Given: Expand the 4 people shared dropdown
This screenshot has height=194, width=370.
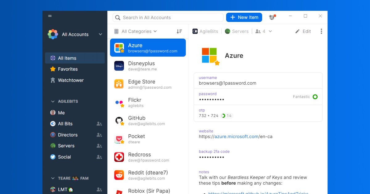Looking at the screenshot, I should [x=264, y=31].
